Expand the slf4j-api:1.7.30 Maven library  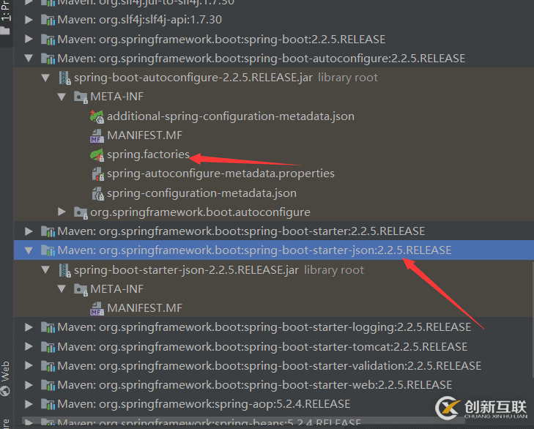pyautogui.click(x=29, y=20)
